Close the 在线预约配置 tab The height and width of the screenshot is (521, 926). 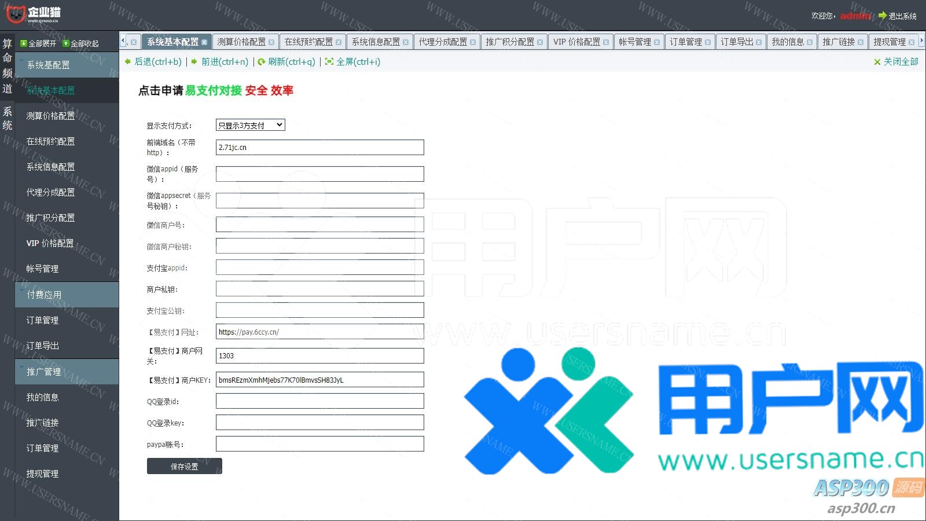[339, 42]
